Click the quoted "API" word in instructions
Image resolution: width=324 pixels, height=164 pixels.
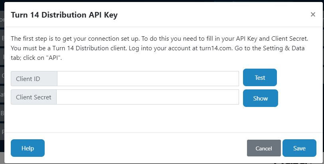pyautogui.click(x=53, y=57)
